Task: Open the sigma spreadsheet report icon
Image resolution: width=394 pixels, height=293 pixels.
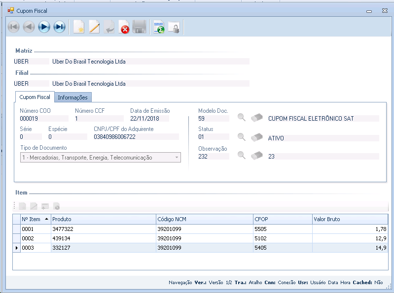Action: pos(159,28)
